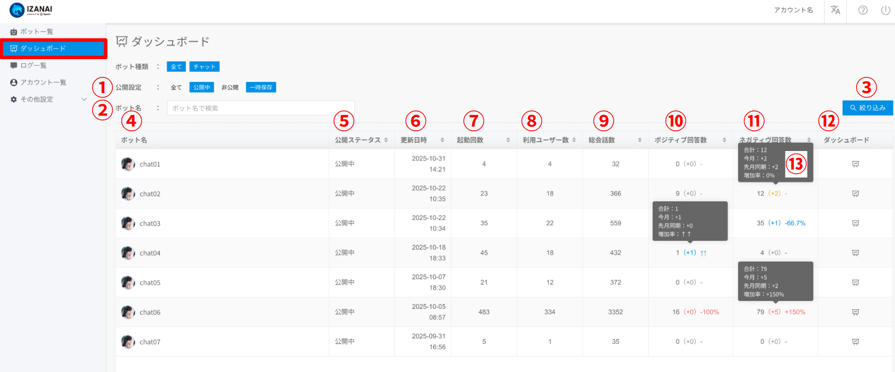Viewport: 895px width, 372px height.
Task: Sort by 起動回数 column
Action: (x=508, y=140)
